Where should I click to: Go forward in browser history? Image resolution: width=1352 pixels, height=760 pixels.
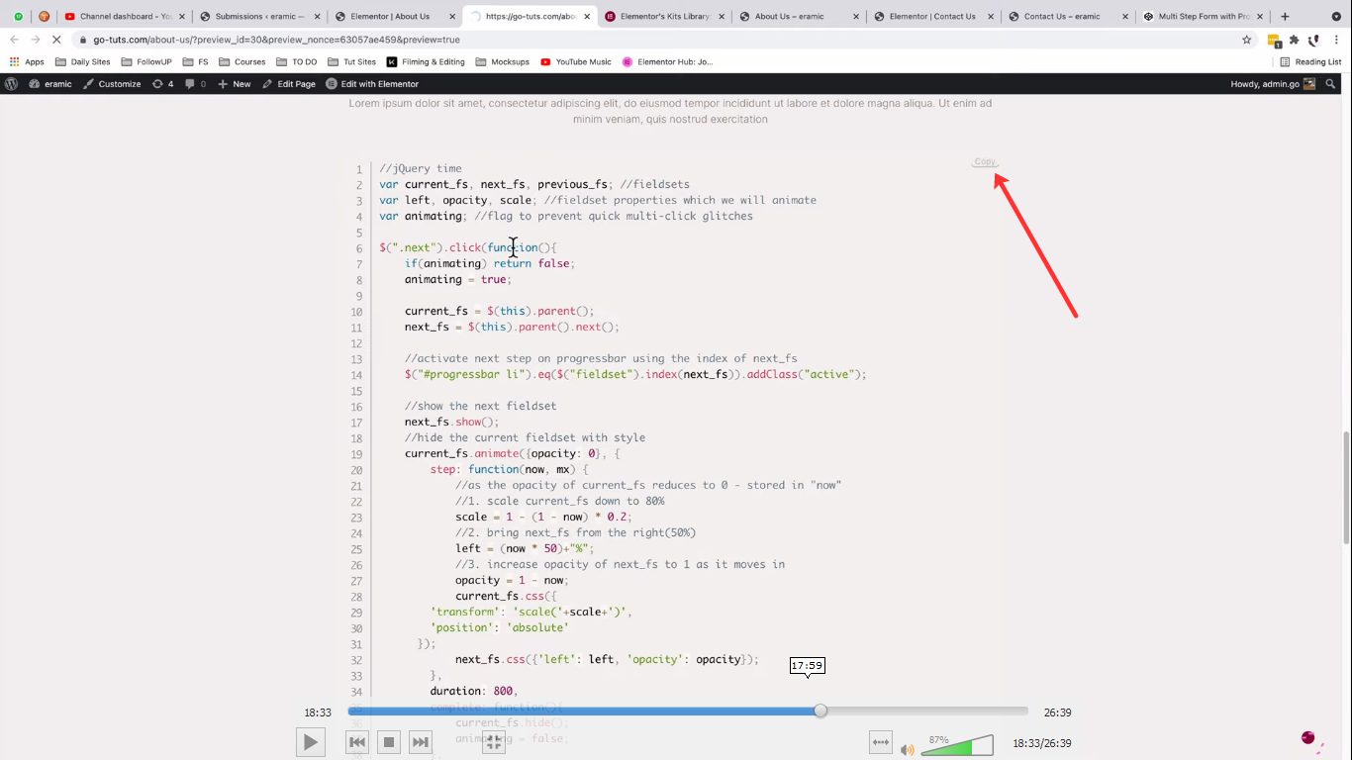35,40
